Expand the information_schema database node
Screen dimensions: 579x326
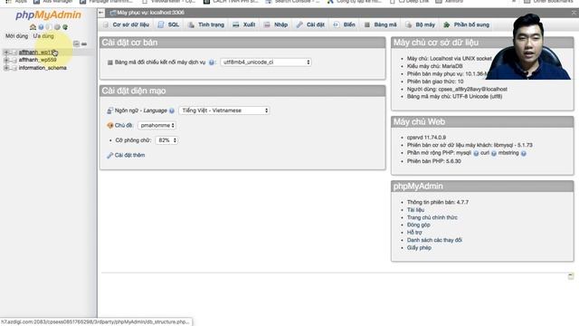(6, 68)
